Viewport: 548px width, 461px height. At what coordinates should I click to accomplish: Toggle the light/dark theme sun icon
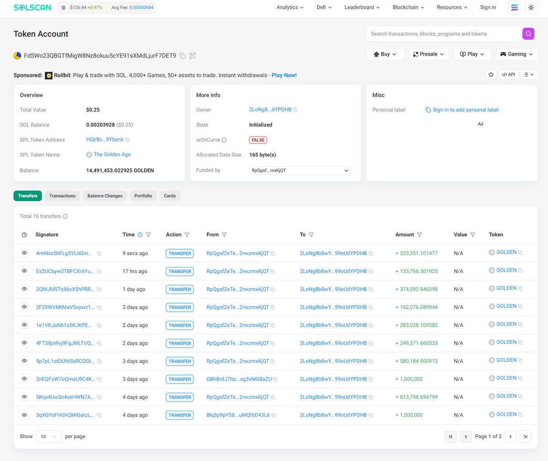pyautogui.click(x=531, y=7)
